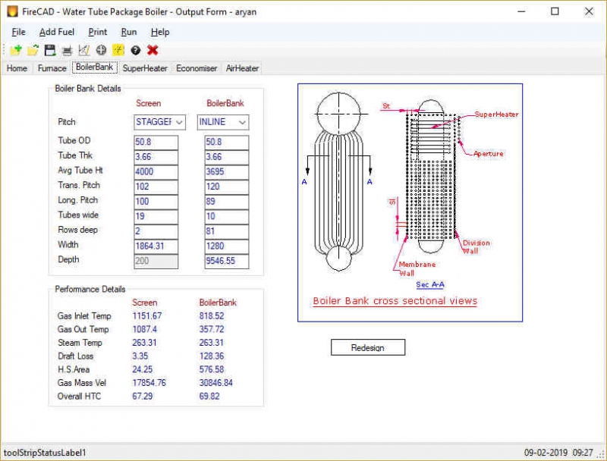The height and width of the screenshot is (461, 607).
Task: Click the Run menu item
Action: 128,32
